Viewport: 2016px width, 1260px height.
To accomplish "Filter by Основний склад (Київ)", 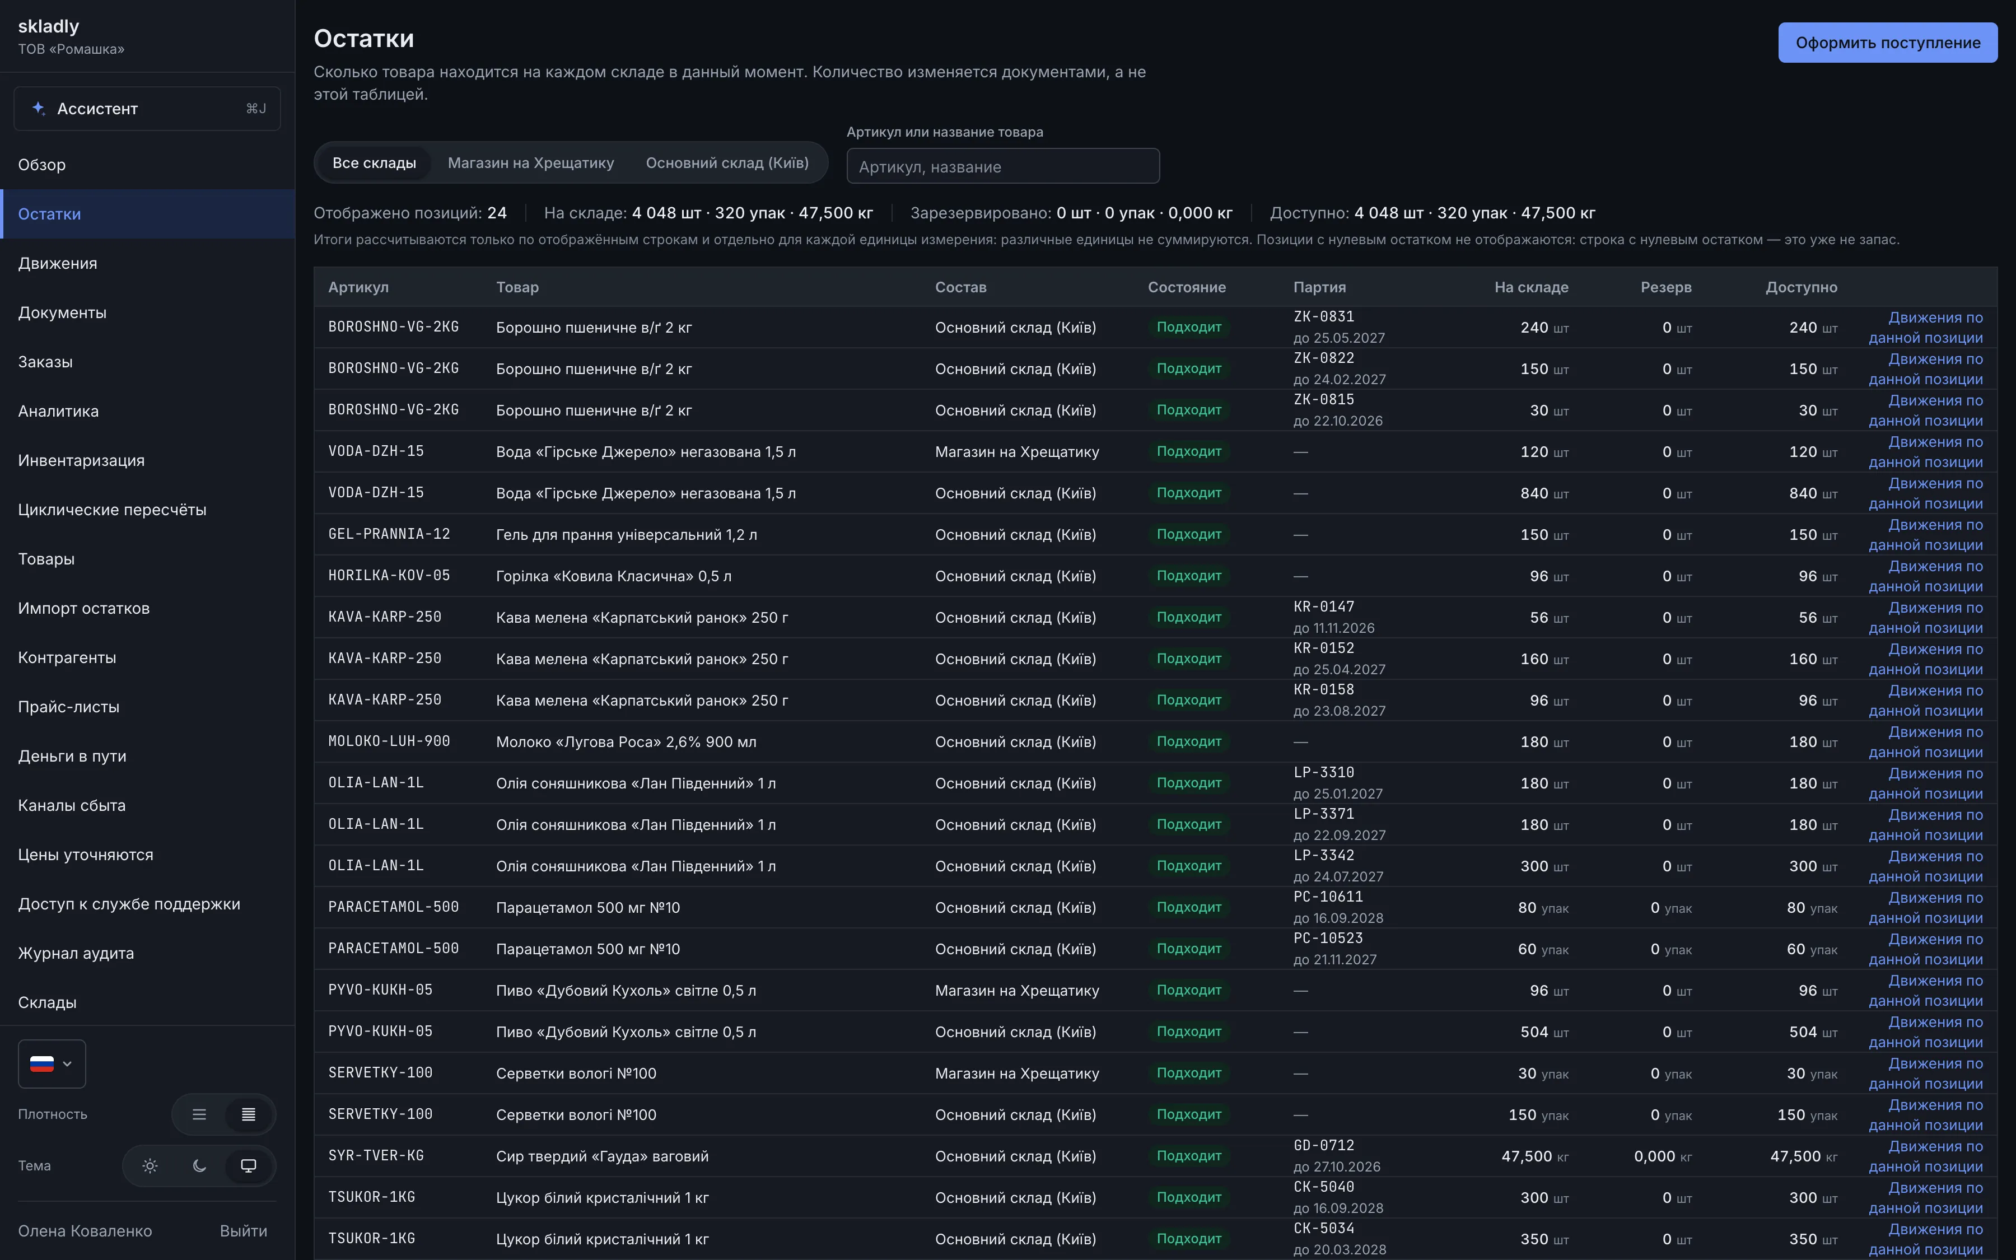I will tap(727, 162).
